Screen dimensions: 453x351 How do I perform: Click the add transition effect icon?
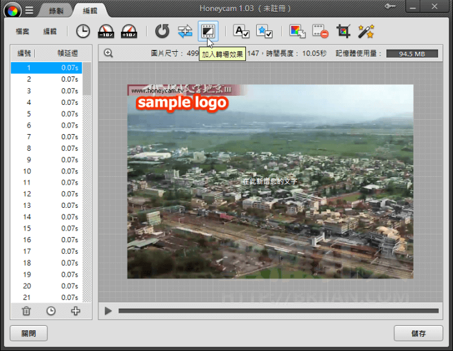coord(208,30)
